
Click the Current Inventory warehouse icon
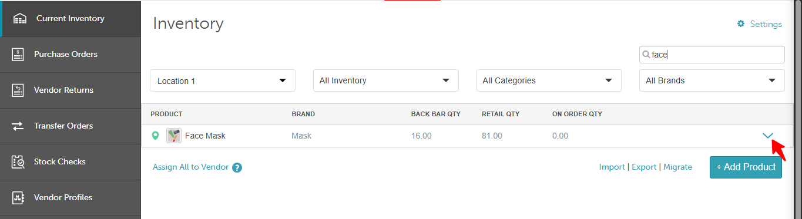point(20,18)
